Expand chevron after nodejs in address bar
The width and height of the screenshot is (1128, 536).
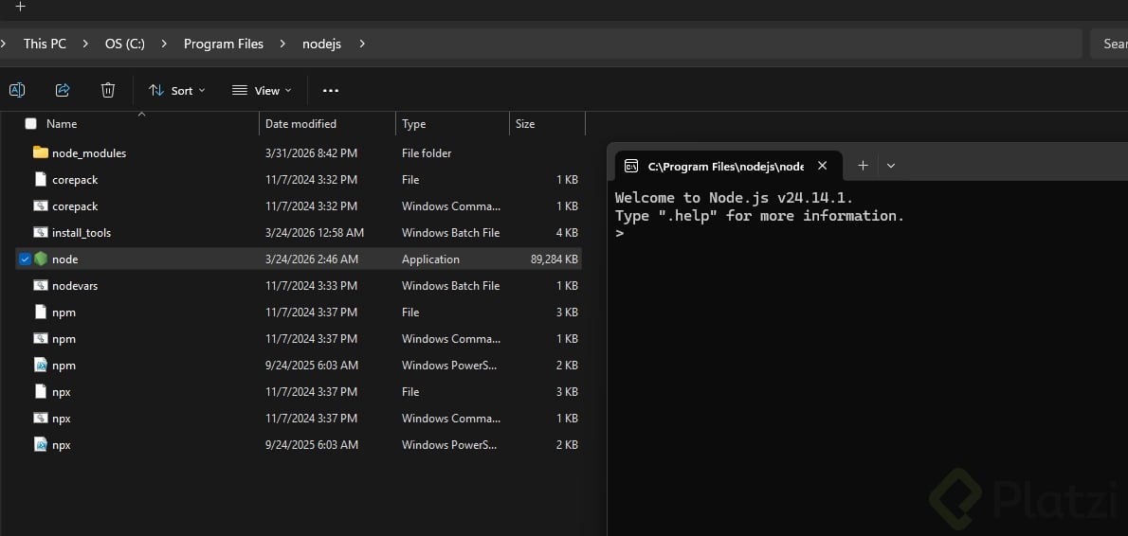(x=362, y=44)
